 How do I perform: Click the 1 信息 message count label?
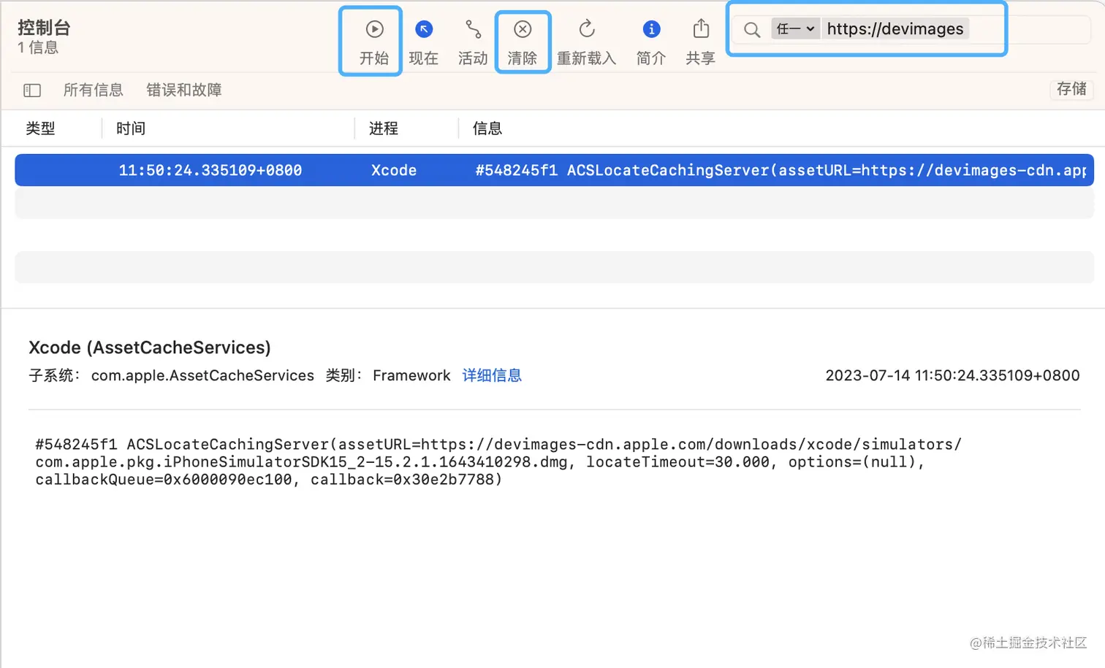point(38,47)
